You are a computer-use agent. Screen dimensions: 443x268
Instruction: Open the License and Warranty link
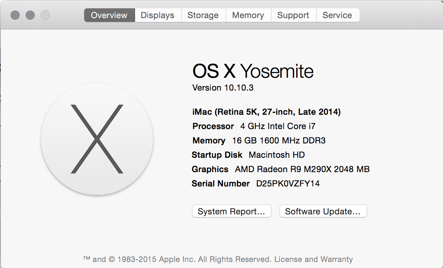tap(314, 259)
